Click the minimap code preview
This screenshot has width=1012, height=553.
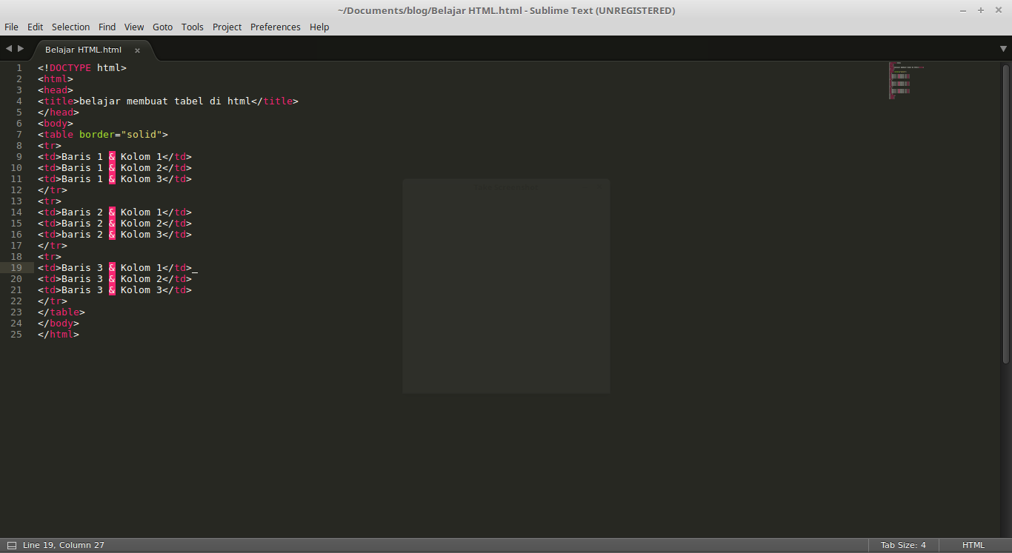[x=907, y=81]
